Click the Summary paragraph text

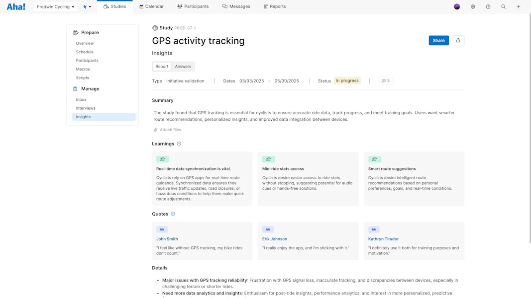click(304, 116)
